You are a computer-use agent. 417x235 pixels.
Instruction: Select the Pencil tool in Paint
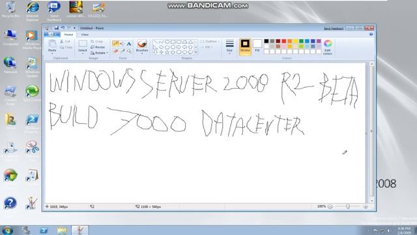pos(115,44)
